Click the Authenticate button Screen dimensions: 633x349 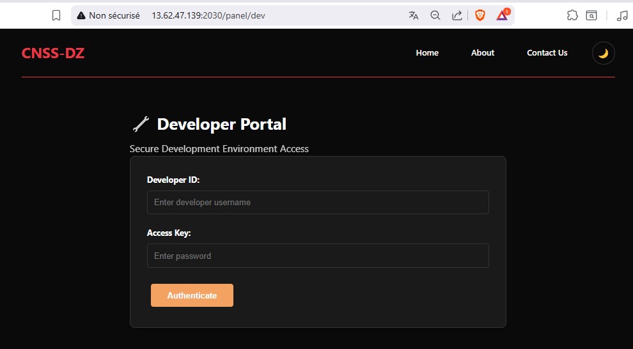pos(192,295)
